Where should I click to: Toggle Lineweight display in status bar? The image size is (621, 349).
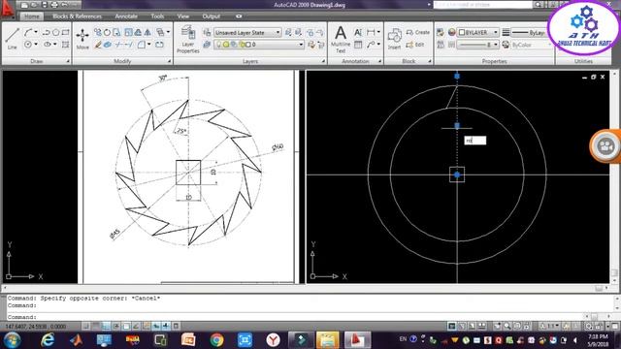point(166,326)
